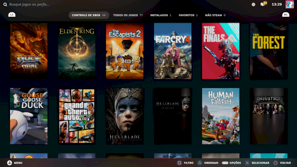Select The Finals game cover
This screenshot has width=297, height=167.
pos(221,51)
